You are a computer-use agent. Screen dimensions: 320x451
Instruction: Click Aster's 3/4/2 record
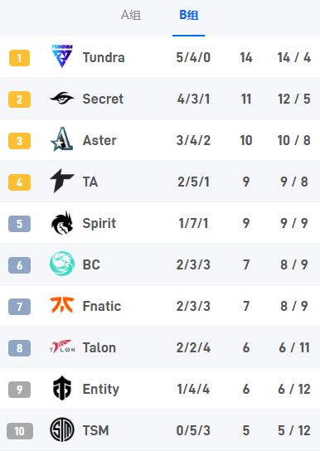tap(193, 140)
